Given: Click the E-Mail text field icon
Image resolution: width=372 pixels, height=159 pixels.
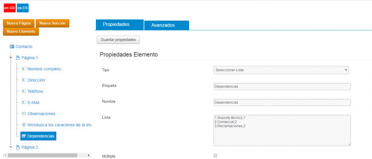Looking at the screenshot, I should pos(24,102).
